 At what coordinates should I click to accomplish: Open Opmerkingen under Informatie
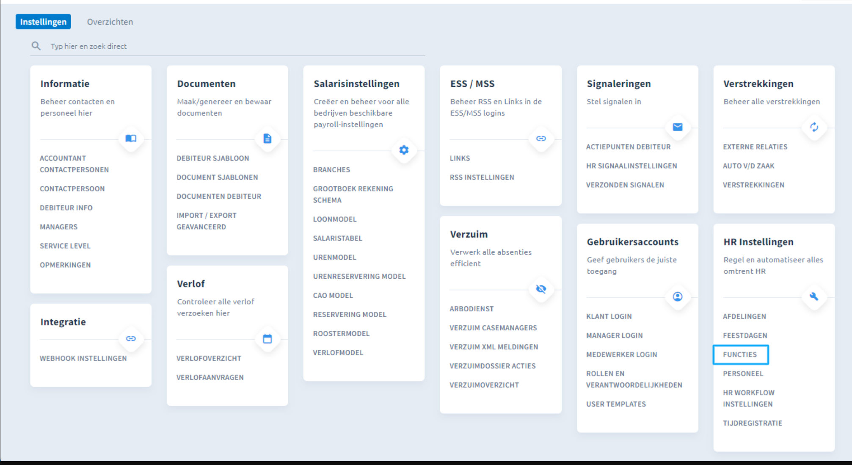(65, 265)
